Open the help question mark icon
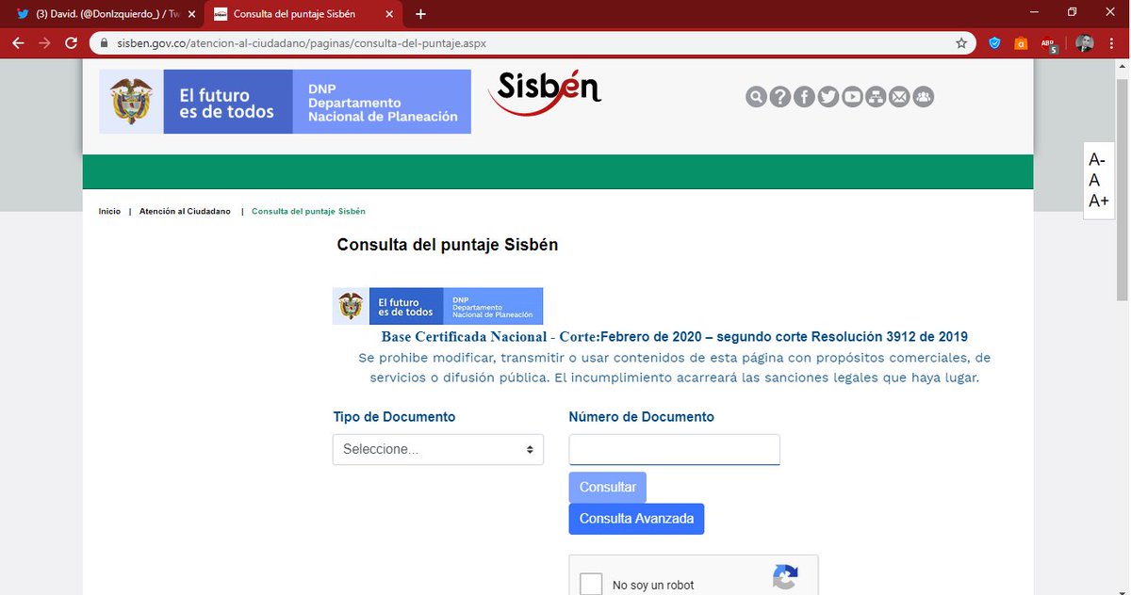 (x=780, y=97)
